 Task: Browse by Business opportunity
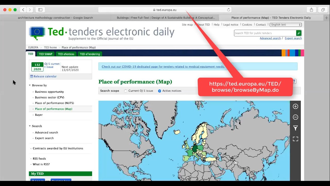(x=49, y=92)
